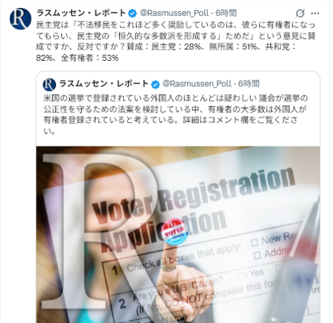Click the quoted tweet's display name ラスムッセン・レポート
Image resolution: width=333 pixels, height=323 pixels.
coord(104,84)
